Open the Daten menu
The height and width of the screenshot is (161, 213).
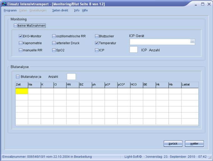[23, 10]
